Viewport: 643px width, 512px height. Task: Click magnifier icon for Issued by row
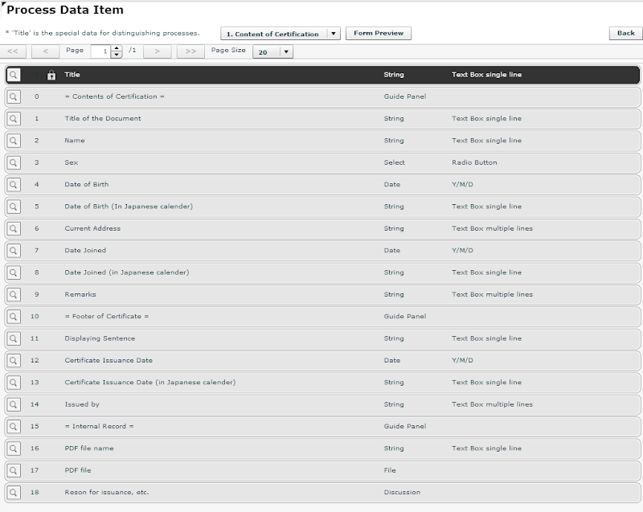coord(14,404)
